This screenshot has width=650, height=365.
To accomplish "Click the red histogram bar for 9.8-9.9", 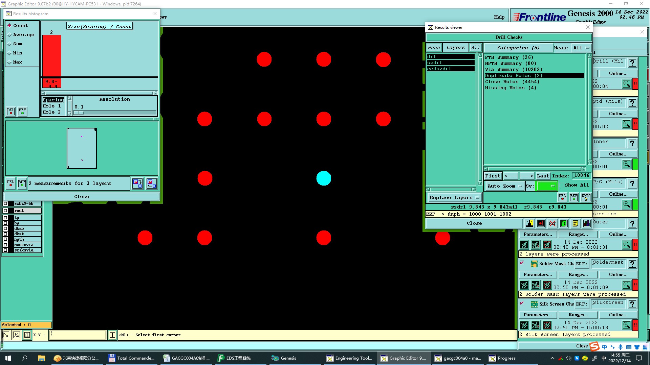I will click(51, 56).
